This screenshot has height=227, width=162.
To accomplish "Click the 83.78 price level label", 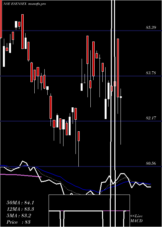I will [151, 73].
